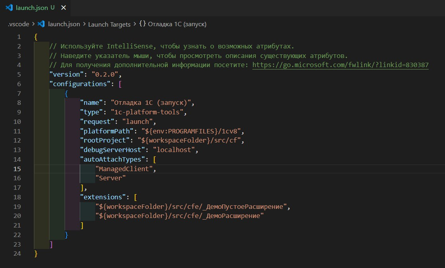
Task: Click the "type" key
Action: tap(91, 112)
